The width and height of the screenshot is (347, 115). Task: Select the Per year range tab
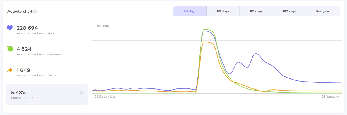[x=323, y=12]
